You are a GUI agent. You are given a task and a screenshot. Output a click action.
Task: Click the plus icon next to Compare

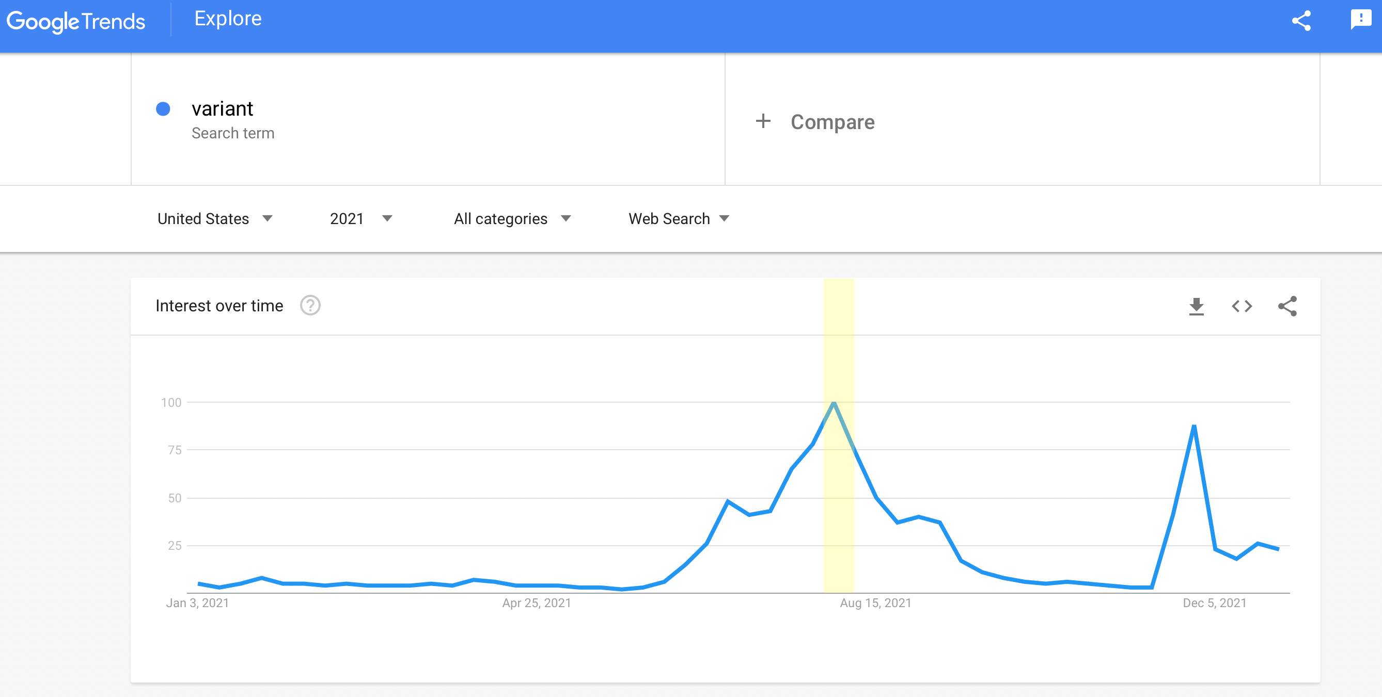pyautogui.click(x=763, y=121)
